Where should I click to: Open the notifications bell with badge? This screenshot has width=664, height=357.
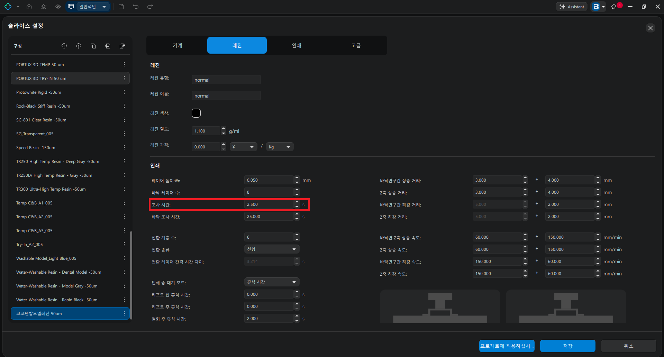(x=614, y=7)
